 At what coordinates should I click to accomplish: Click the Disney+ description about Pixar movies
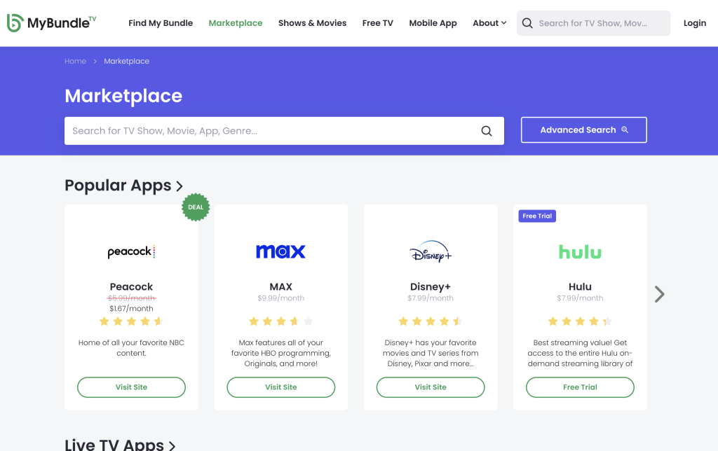click(431, 353)
